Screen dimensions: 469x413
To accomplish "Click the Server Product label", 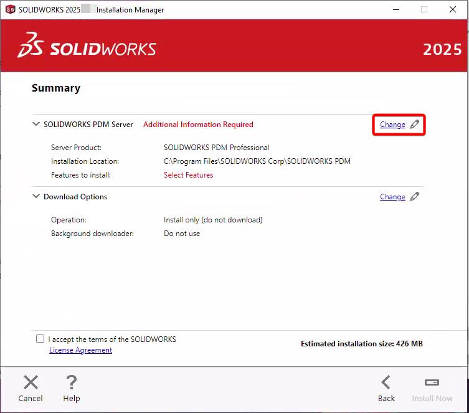I will (76, 148).
